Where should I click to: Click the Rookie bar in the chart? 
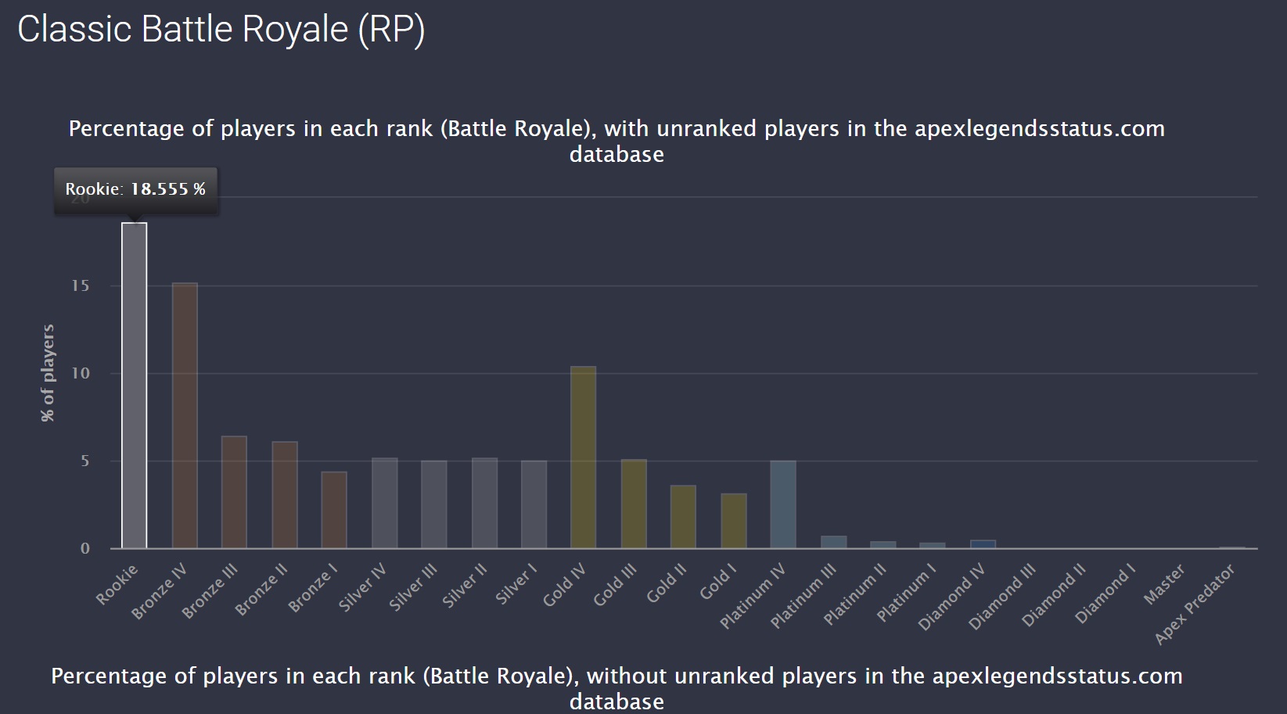tap(134, 386)
